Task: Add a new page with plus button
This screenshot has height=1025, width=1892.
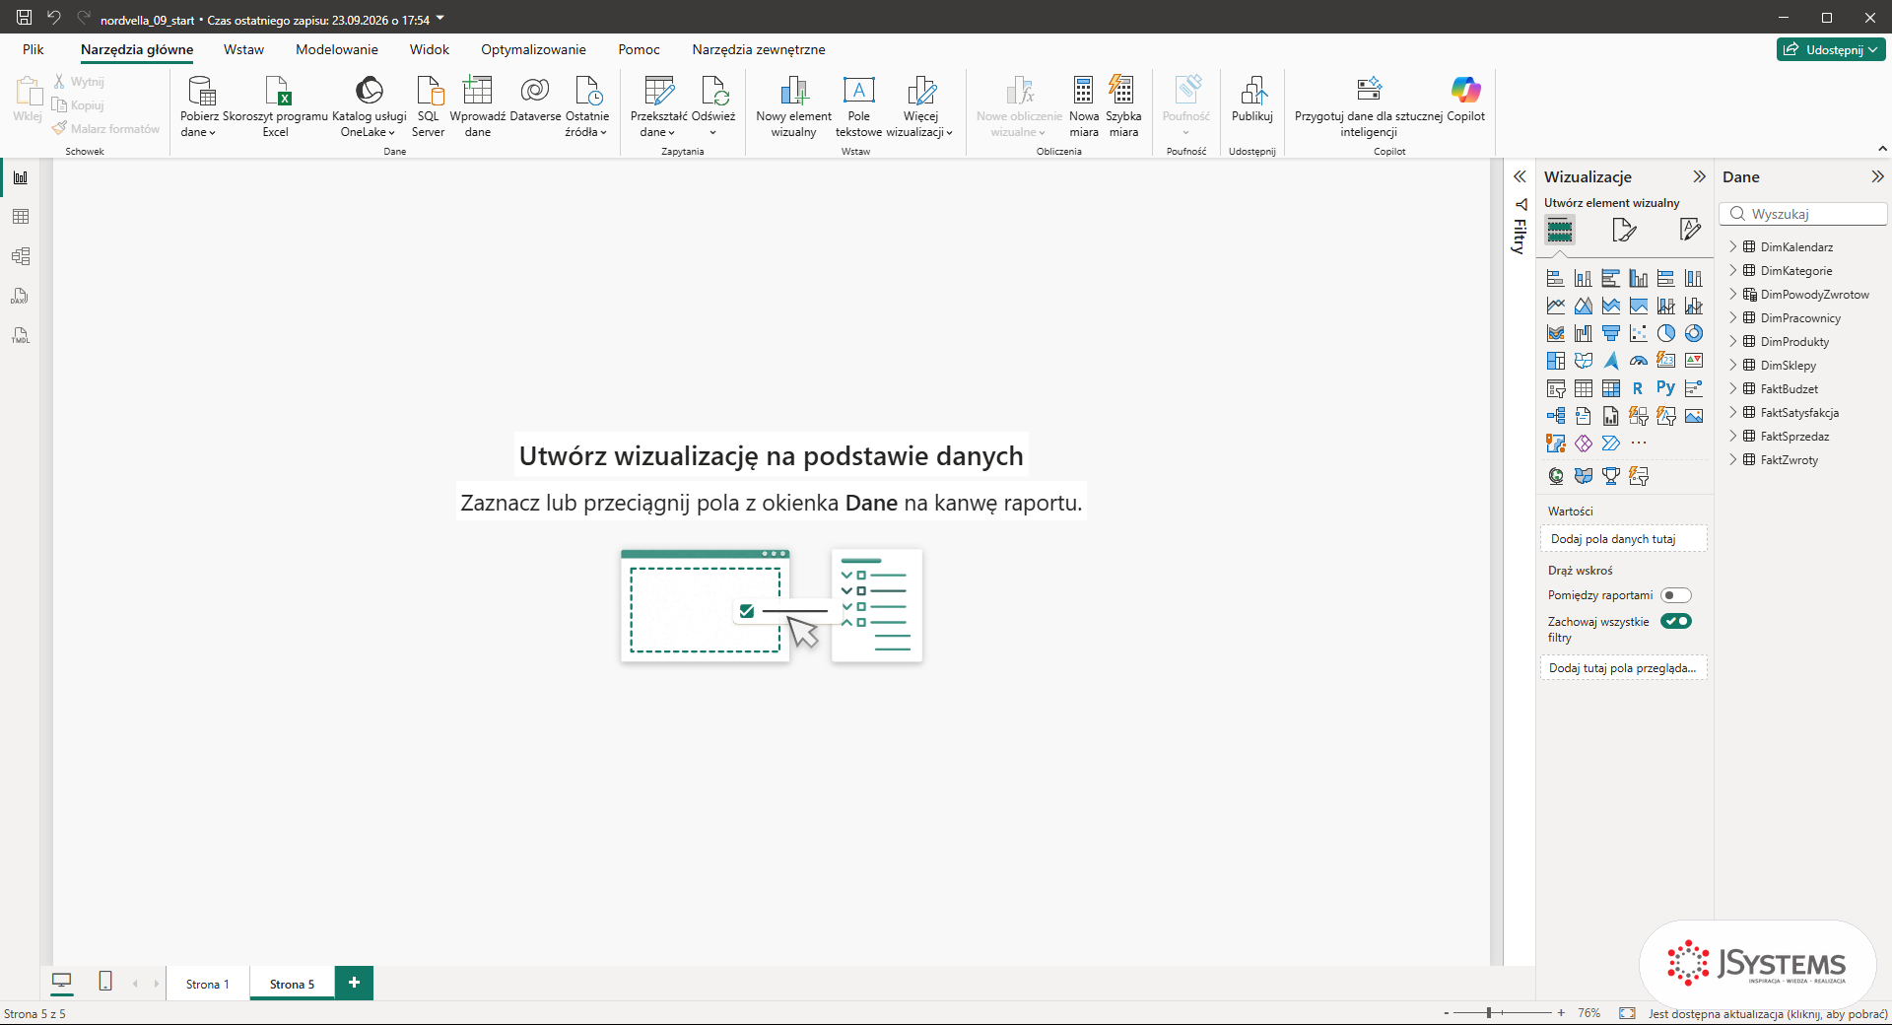Action: (354, 983)
